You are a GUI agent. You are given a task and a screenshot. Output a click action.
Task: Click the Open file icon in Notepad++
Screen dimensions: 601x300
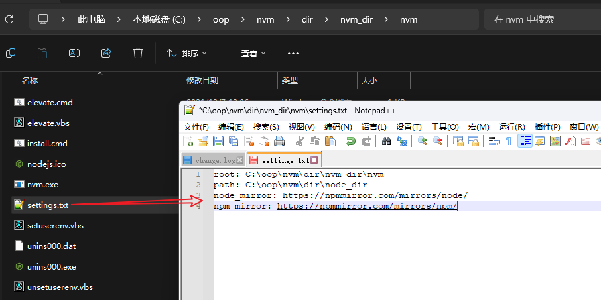202,141
